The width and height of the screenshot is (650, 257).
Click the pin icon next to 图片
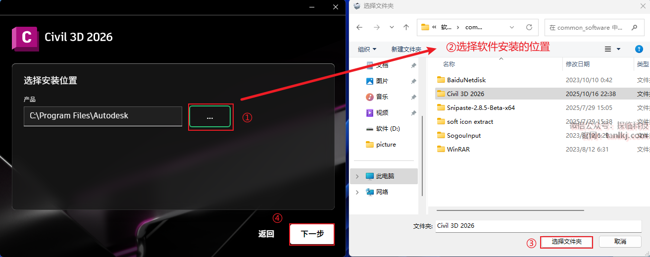click(x=413, y=81)
